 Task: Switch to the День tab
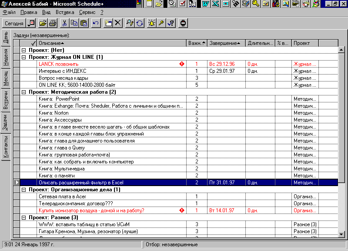[6, 37]
